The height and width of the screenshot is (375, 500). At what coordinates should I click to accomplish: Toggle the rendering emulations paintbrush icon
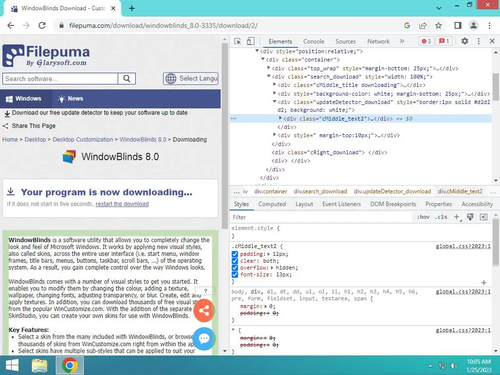[470, 217]
